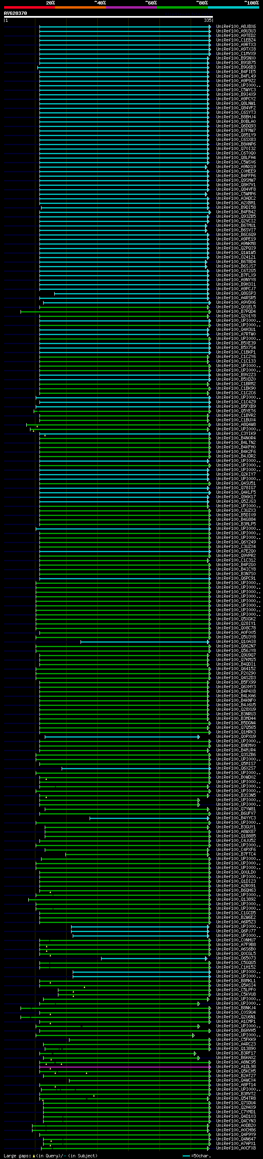The image size is (263, 1159).
Task: Select the UniRef100_B7FTC4 label
Action: coord(236,854)
